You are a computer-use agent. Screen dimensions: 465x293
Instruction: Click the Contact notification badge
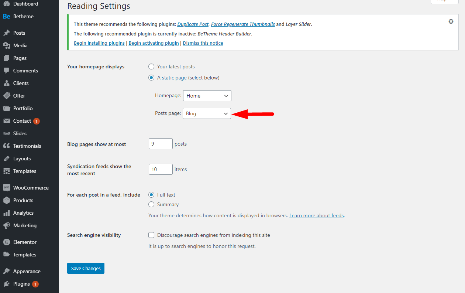click(36, 121)
